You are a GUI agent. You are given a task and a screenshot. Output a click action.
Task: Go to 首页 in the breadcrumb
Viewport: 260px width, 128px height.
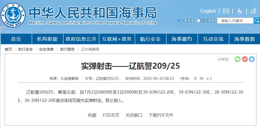(8, 49)
